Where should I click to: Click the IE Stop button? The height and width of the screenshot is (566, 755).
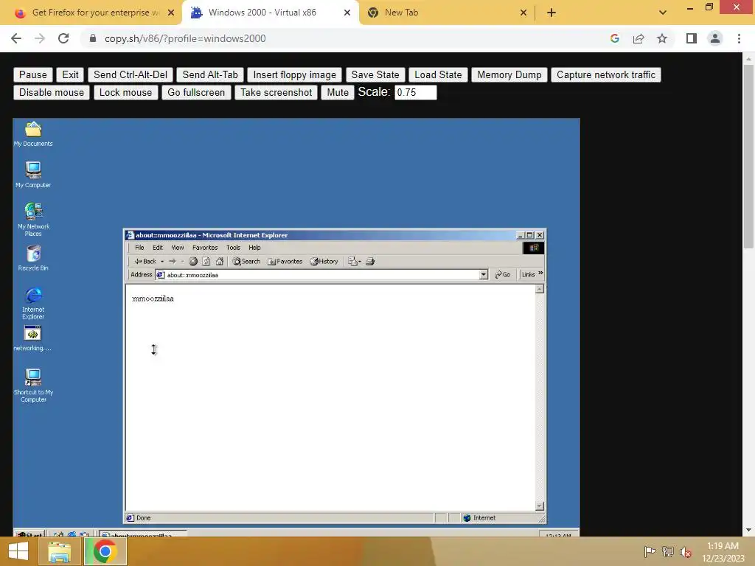click(x=193, y=262)
